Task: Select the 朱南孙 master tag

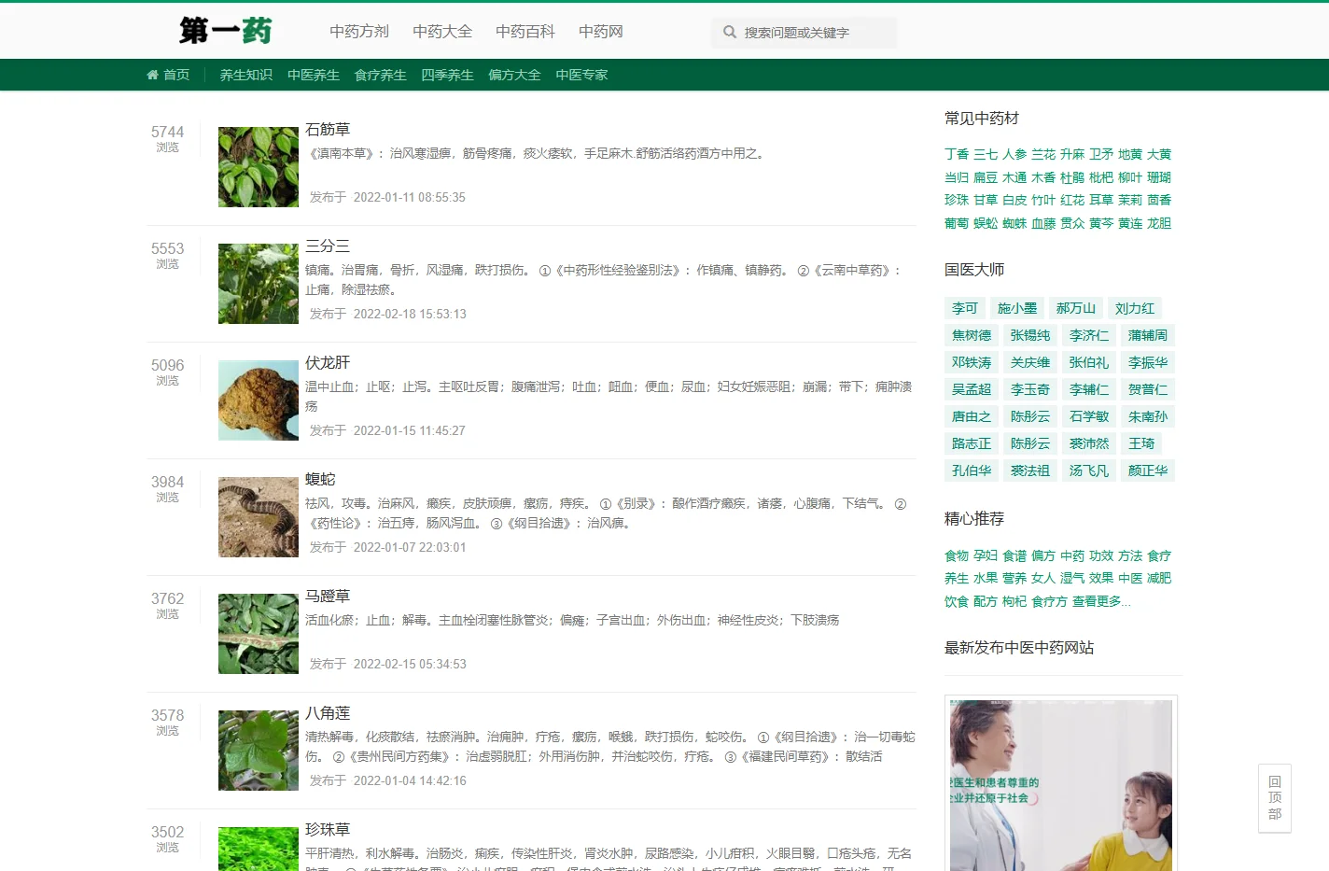Action: point(1148,416)
